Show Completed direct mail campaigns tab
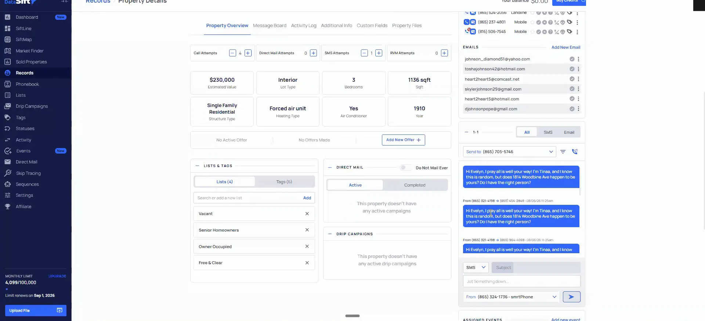Viewport: 705px width, 321px height. (415, 185)
